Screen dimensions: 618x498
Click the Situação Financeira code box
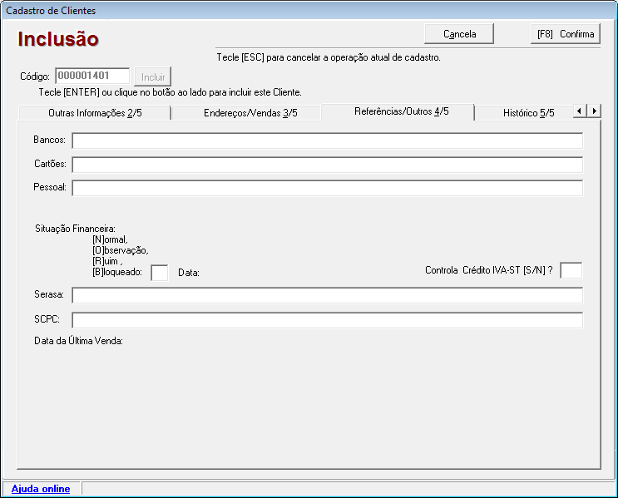[x=160, y=273]
